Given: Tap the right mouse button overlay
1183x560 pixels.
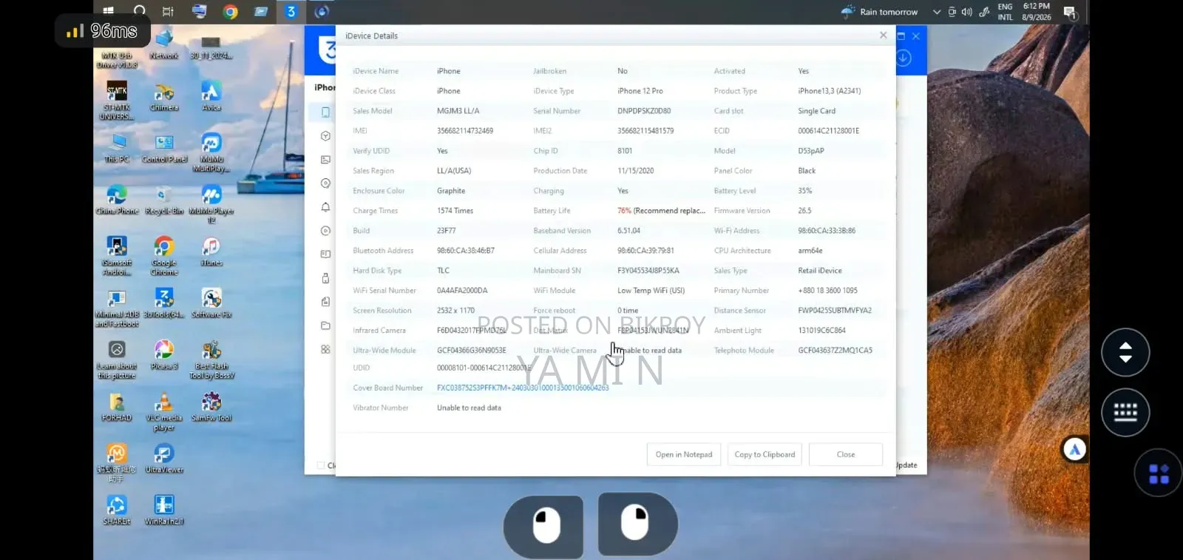Looking at the screenshot, I should tap(637, 524).
